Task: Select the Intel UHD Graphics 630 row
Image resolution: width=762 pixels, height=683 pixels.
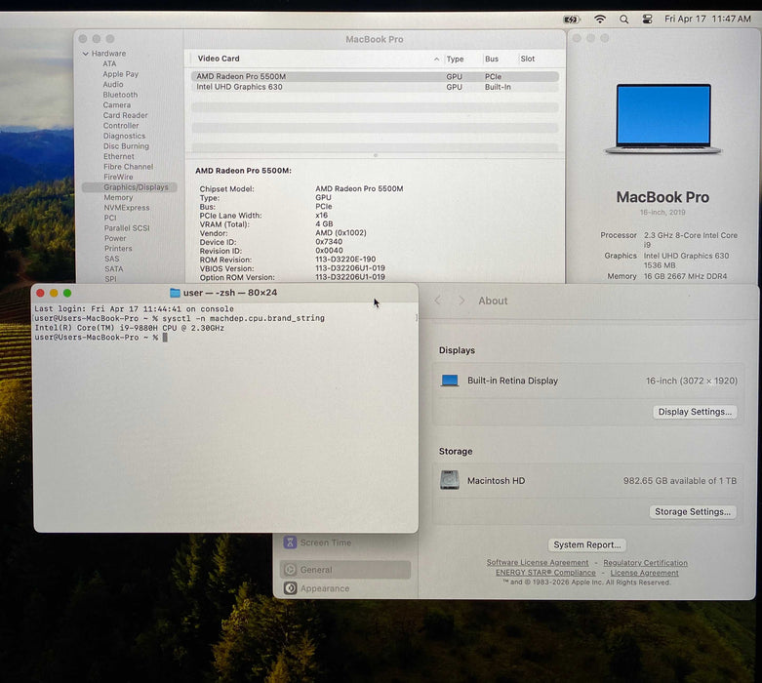Action: [375, 87]
